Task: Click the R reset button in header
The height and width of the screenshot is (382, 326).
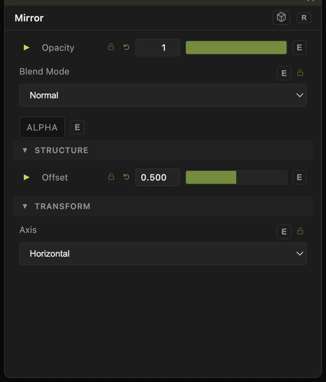Action: [x=304, y=18]
